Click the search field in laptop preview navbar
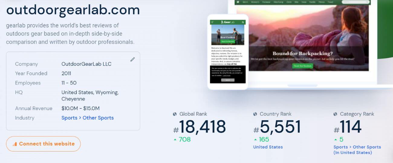The height and width of the screenshot is (163, 393). [x=355, y=2]
